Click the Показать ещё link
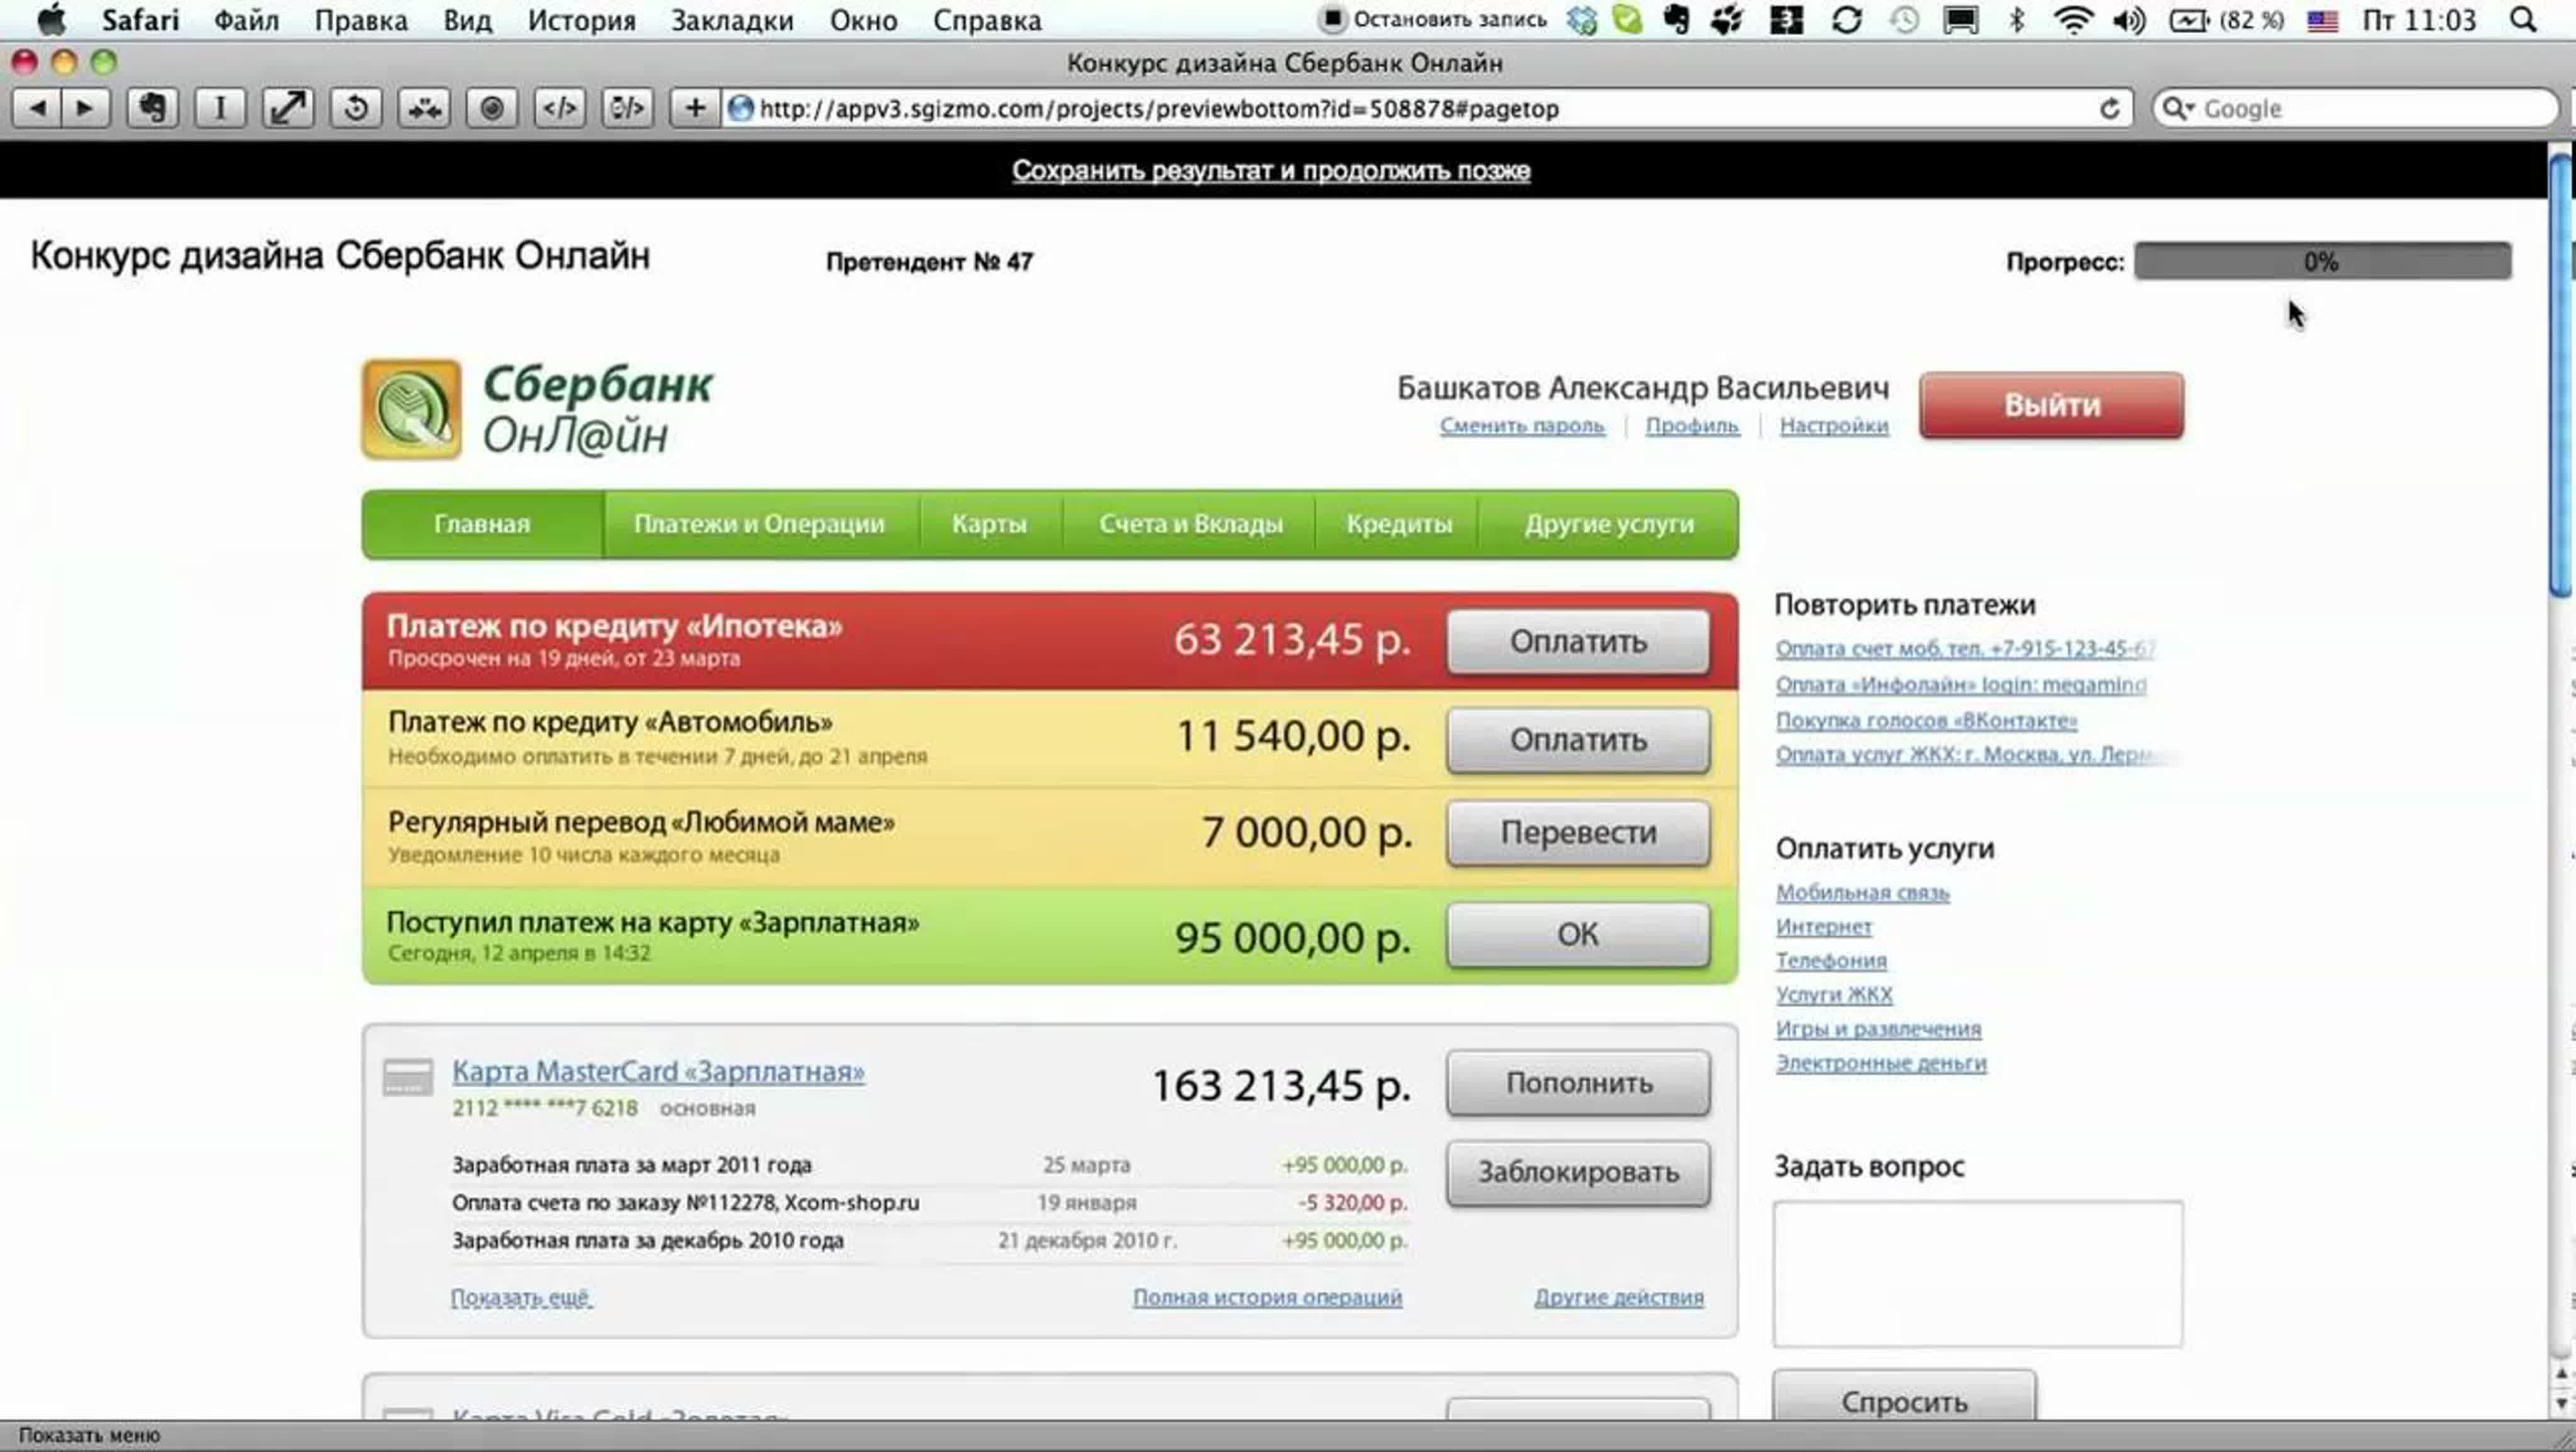 click(x=521, y=1298)
